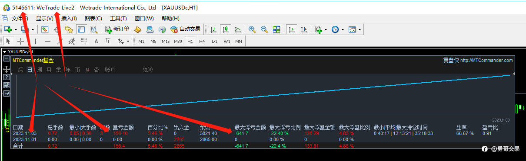Screen dimensions: 526x161
Task: Toggle chart shift icon
Action: (304, 29)
